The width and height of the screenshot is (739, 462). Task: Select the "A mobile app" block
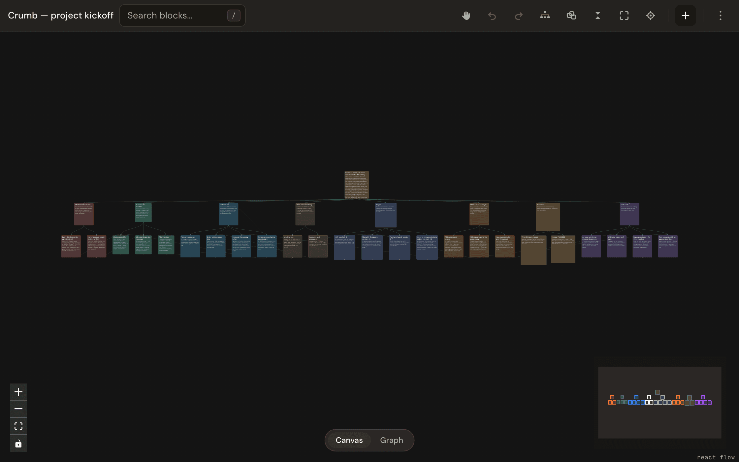292,246
